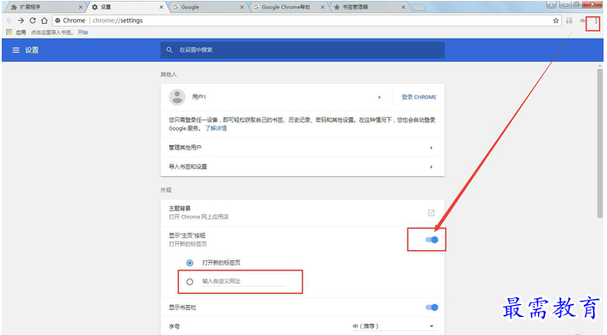Click the 用户1 avatar icon

pos(177,97)
